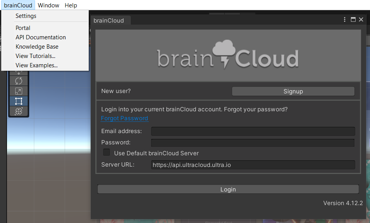Image resolution: width=370 pixels, height=223 pixels.
Task: Click the Login button
Action: pyautogui.click(x=228, y=189)
